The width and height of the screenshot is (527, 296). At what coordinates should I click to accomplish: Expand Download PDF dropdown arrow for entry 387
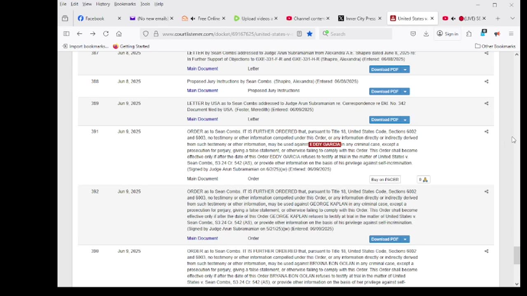pos(405,69)
